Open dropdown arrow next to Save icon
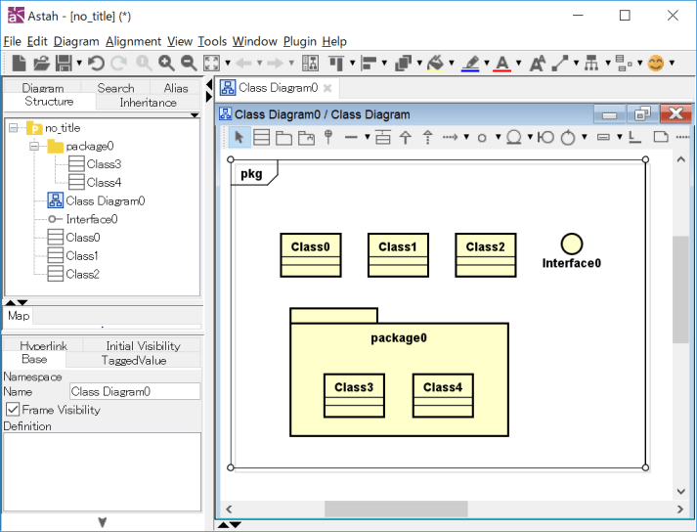This screenshot has height=532, width=697. (78, 64)
